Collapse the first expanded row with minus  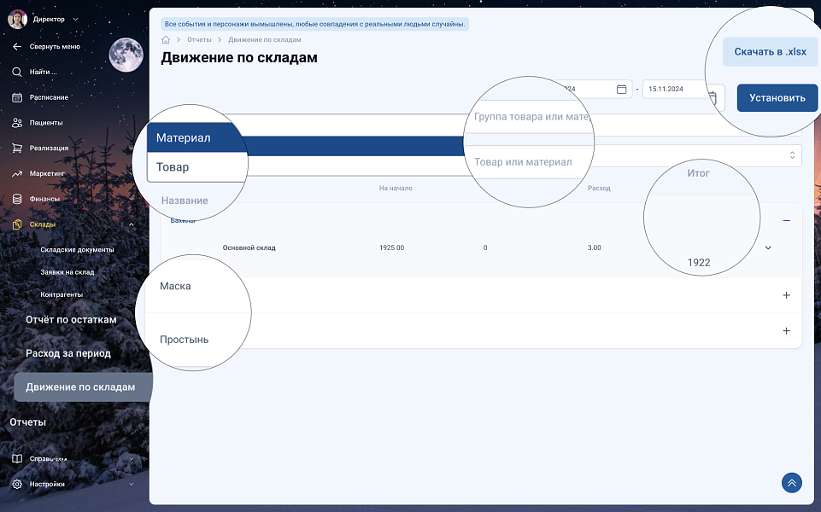786,220
